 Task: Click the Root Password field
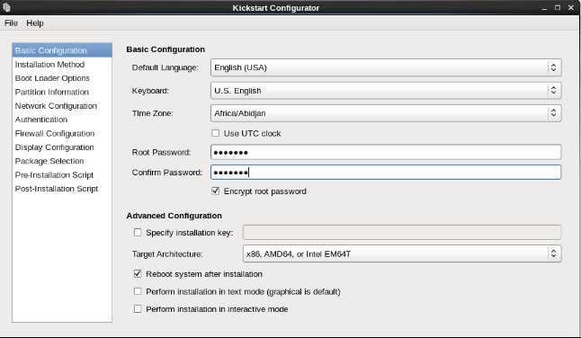(386, 152)
